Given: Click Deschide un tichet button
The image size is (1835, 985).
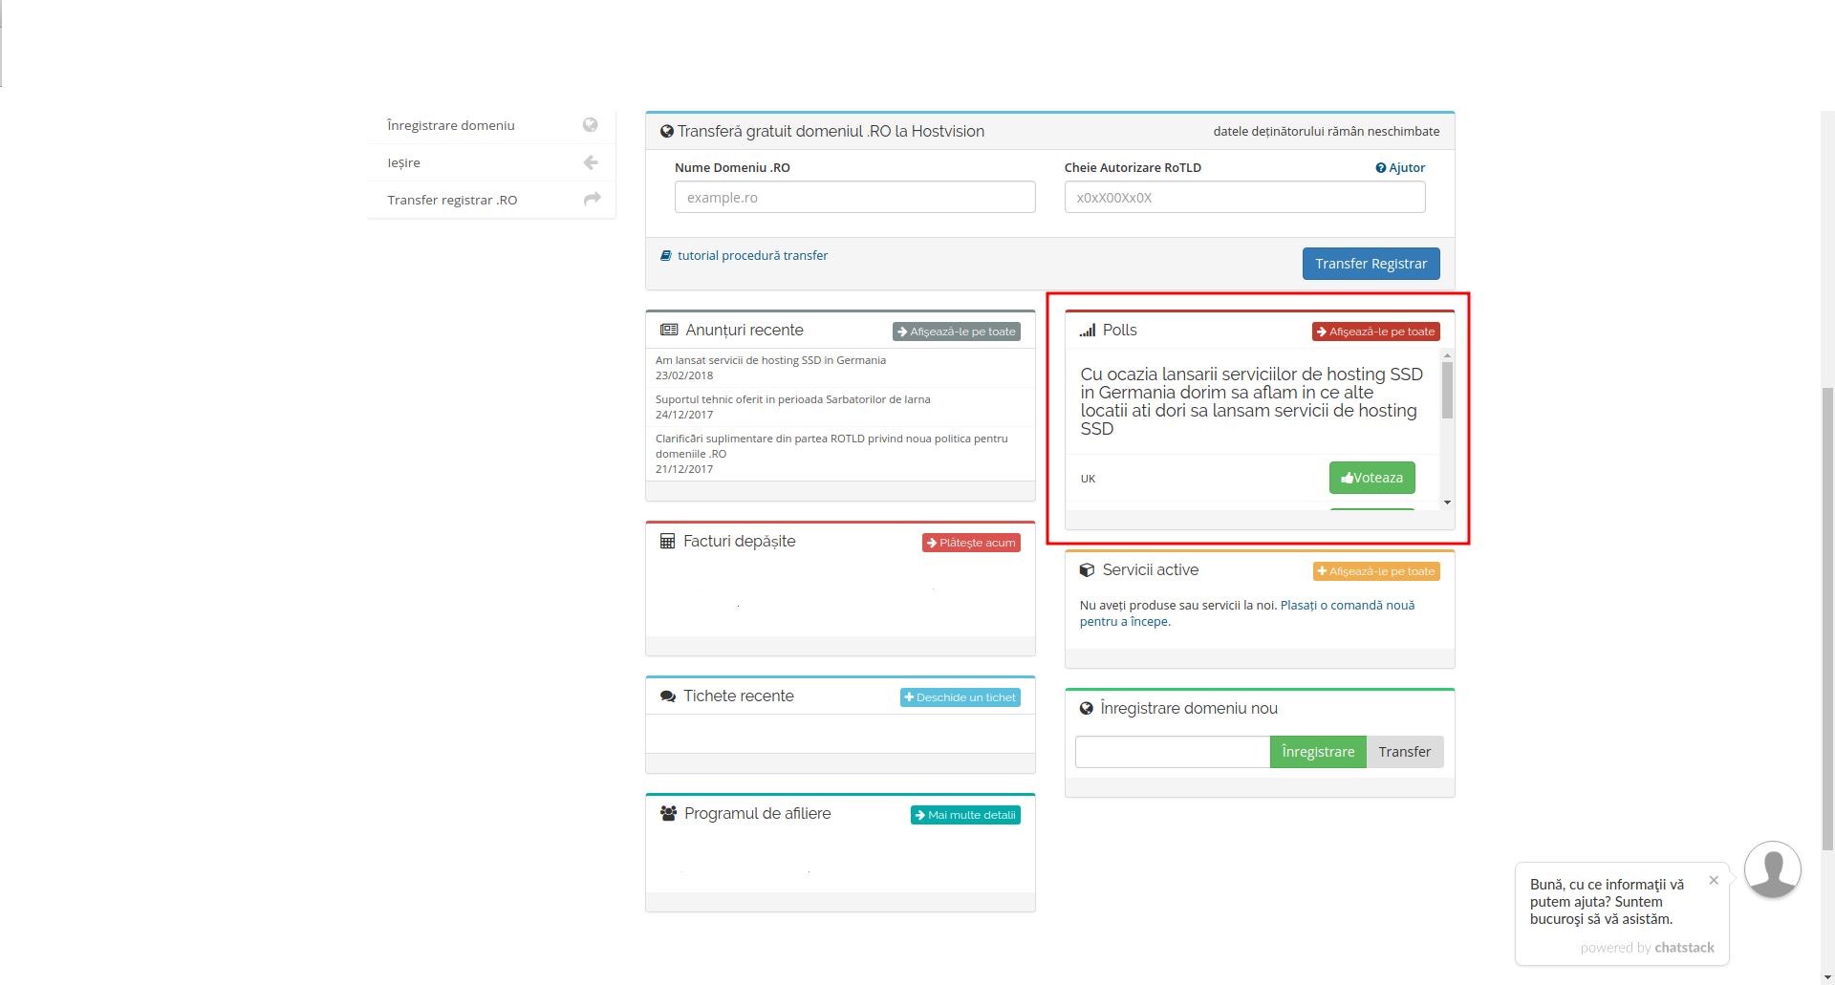Looking at the screenshot, I should tap(960, 697).
